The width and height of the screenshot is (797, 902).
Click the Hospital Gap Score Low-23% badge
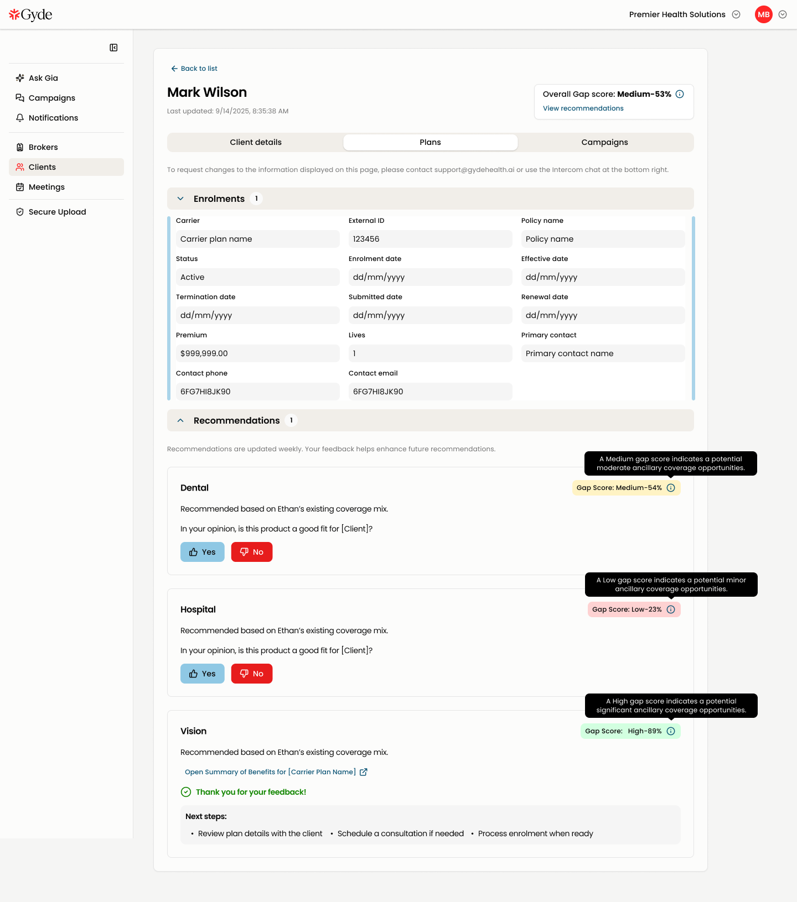coord(634,609)
